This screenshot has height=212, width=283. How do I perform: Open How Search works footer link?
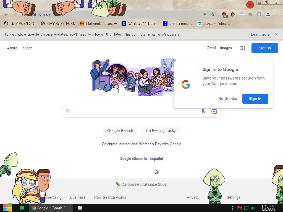110,197
